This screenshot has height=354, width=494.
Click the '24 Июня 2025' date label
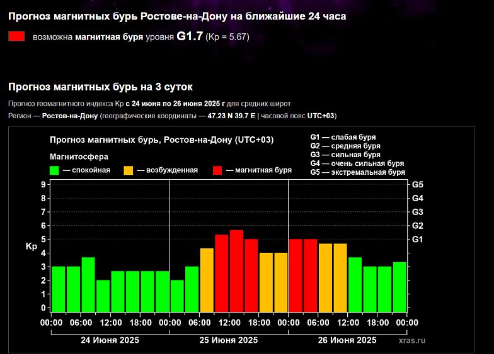coord(110,340)
